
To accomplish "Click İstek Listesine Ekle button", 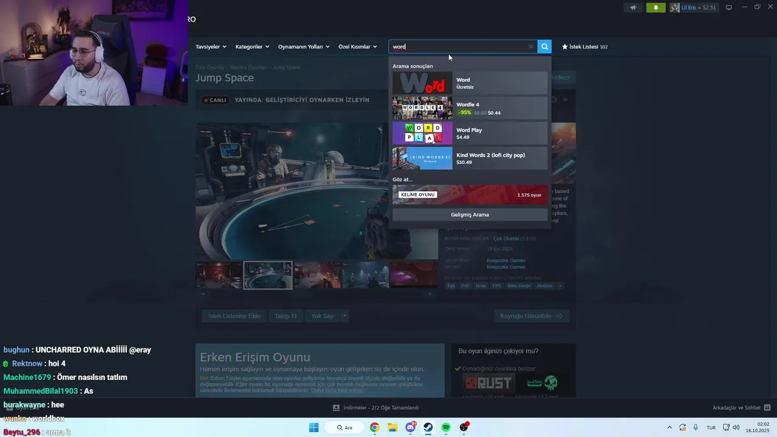I will point(234,316).
